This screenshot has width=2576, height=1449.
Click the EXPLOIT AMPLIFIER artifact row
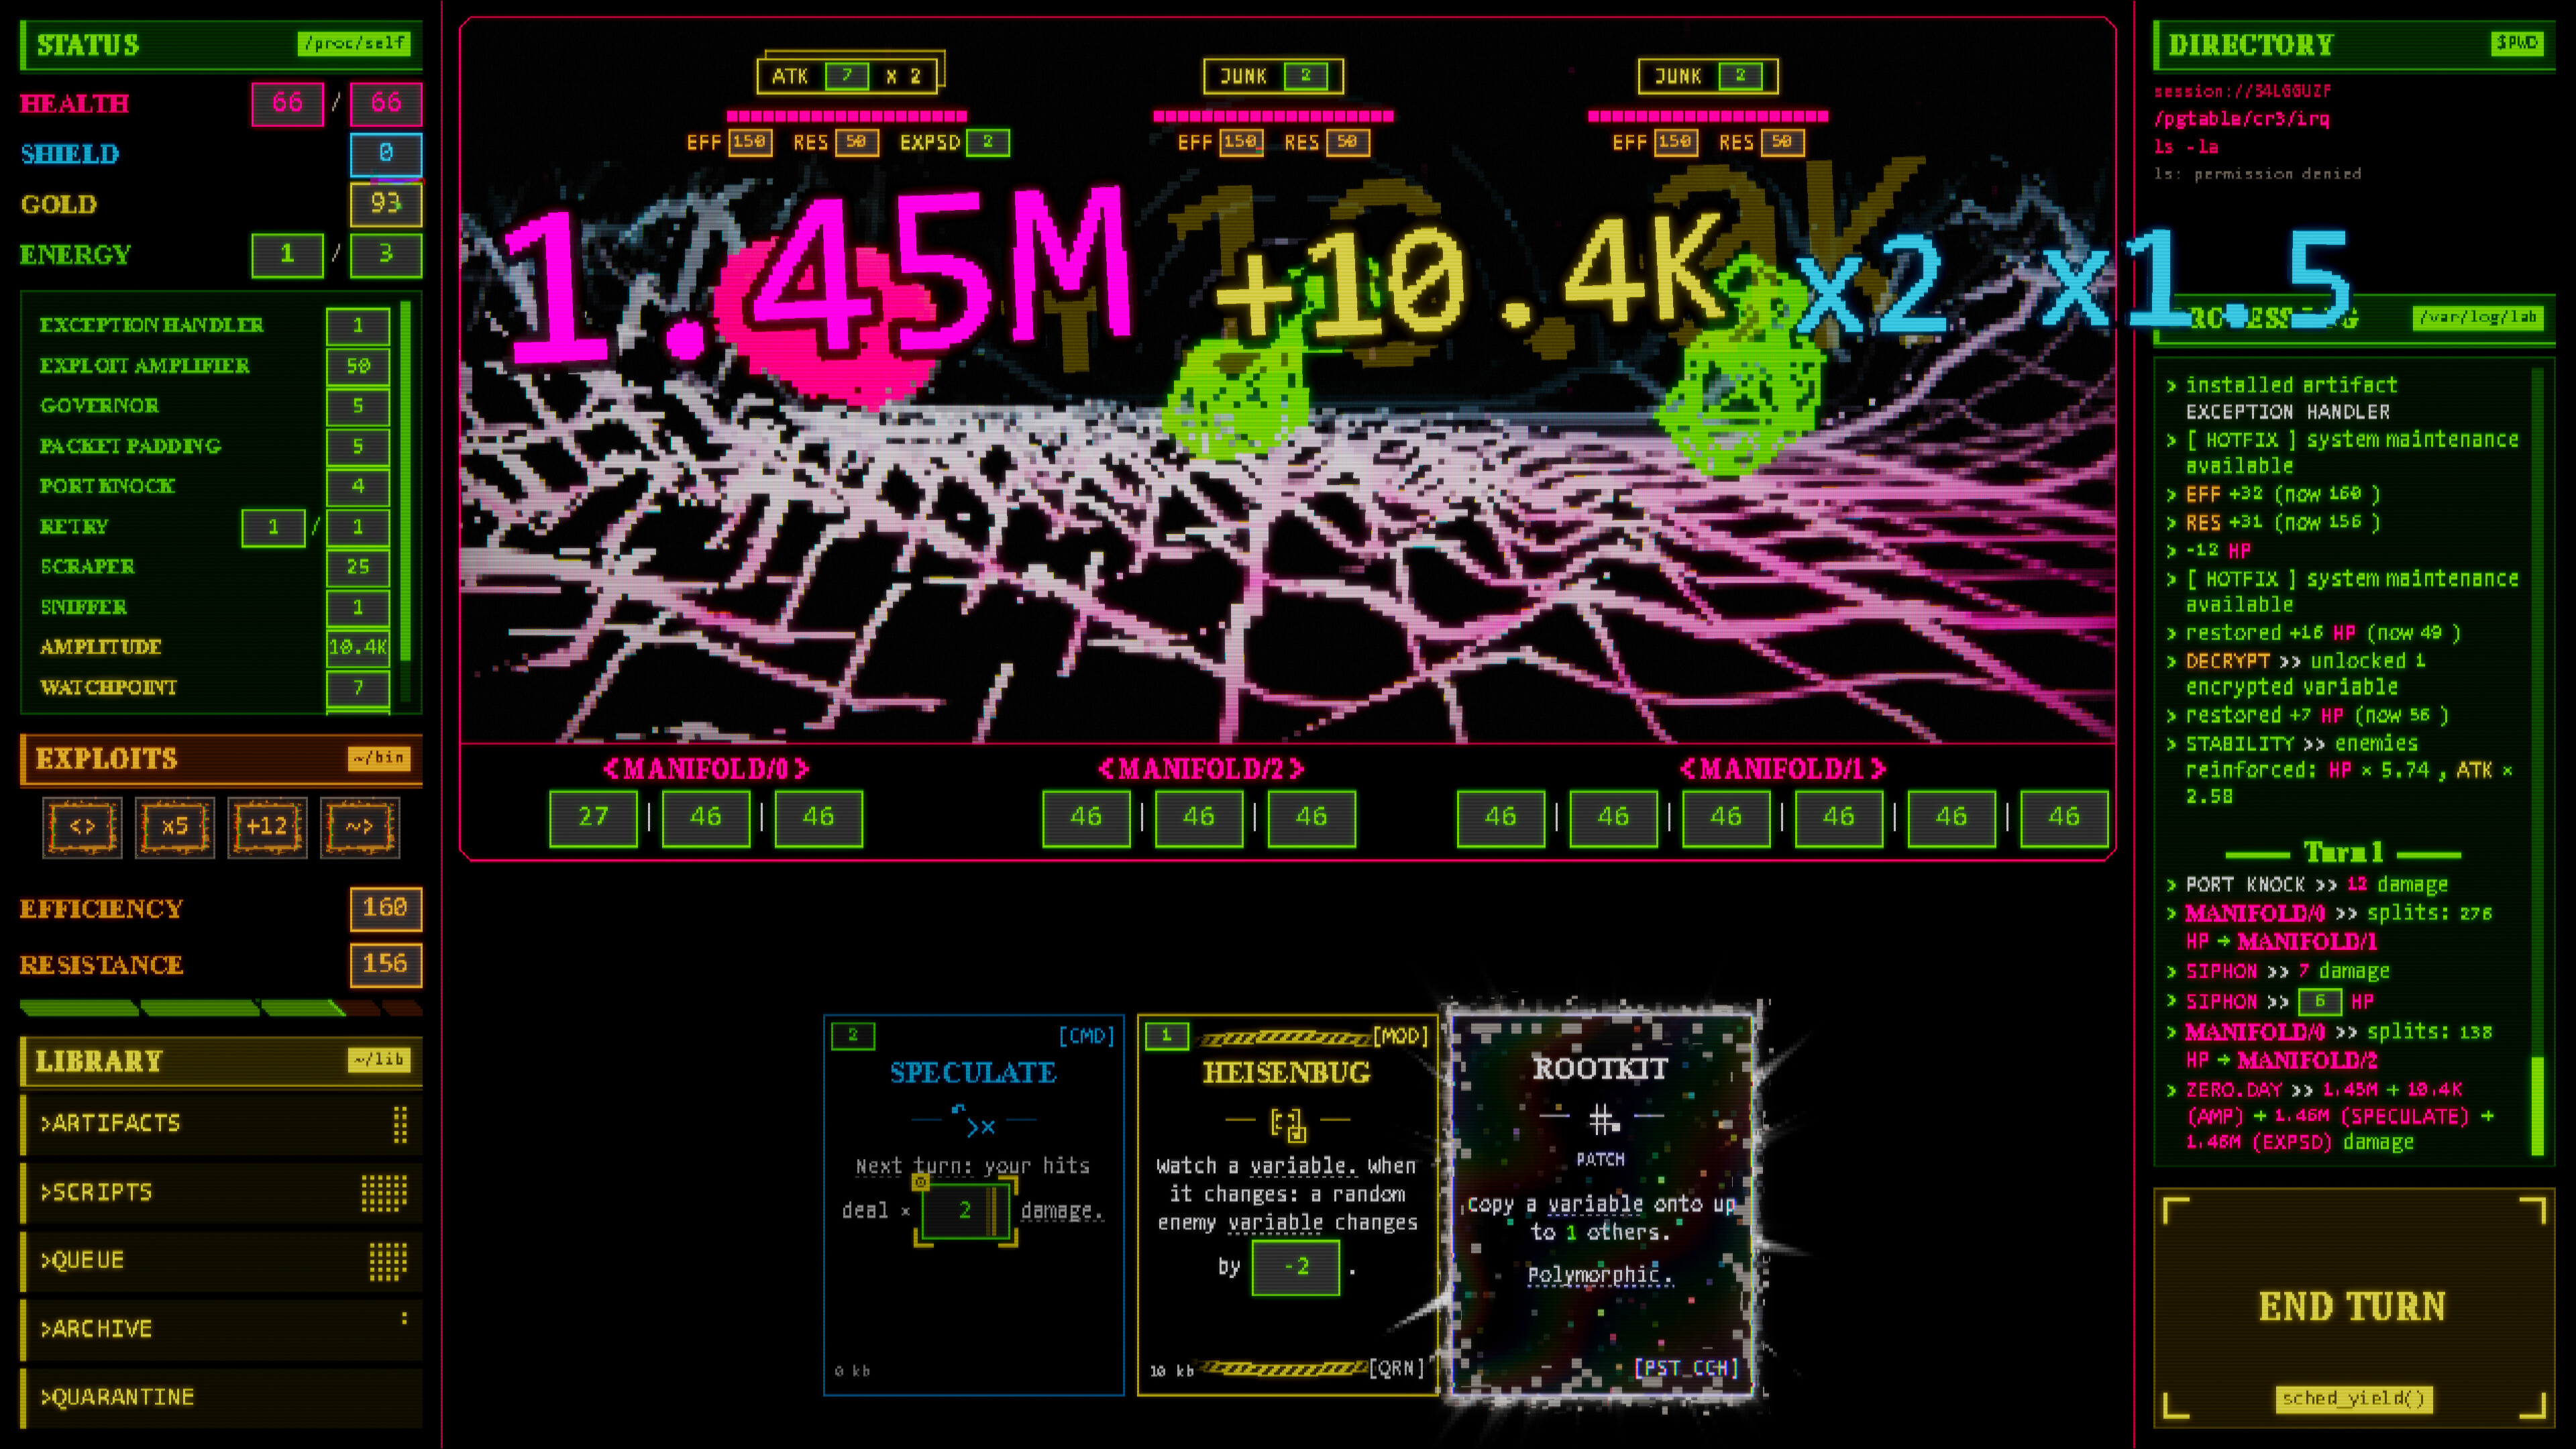pos(214,366)
